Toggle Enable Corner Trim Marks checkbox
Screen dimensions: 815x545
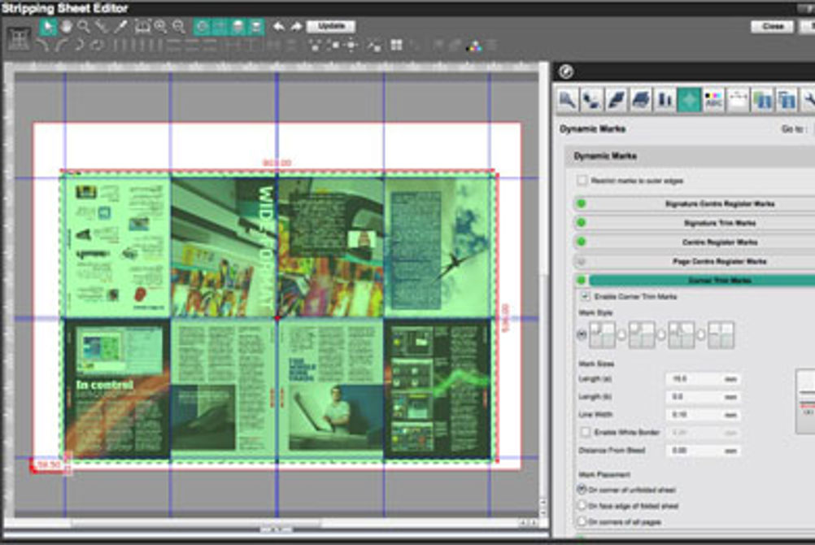pos(586,296)
